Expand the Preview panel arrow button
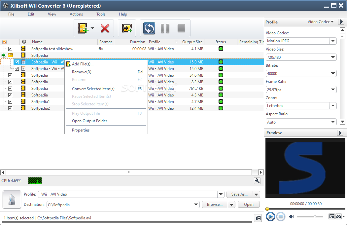The width and height of the screenshot is (347, 225). (340, 132)
